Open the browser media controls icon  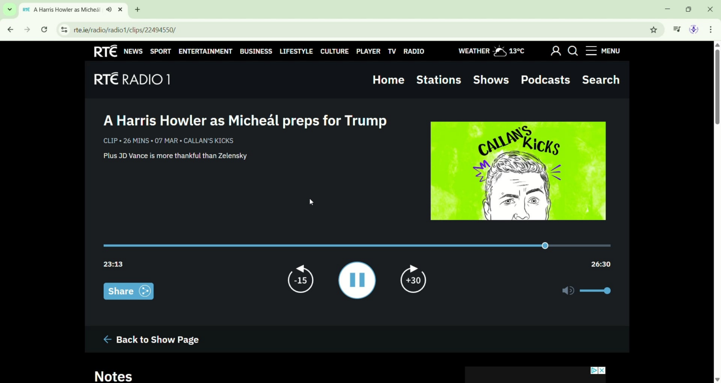tap(676, 30)
